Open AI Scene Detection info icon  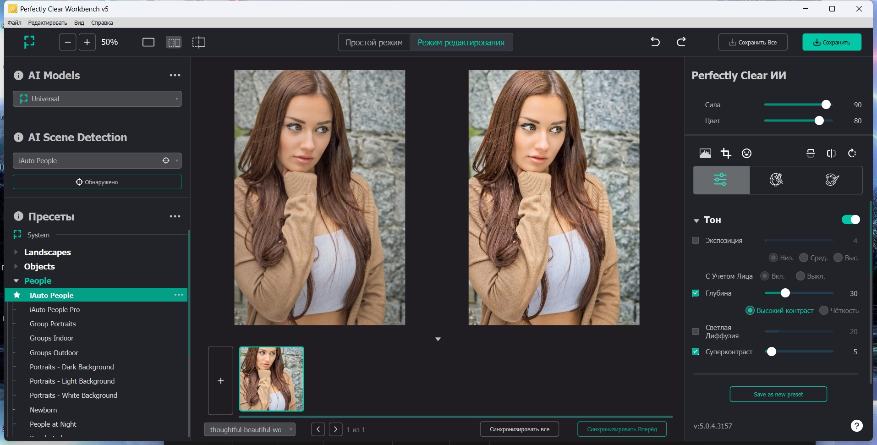pyautogui.click(x=18, y=137)
